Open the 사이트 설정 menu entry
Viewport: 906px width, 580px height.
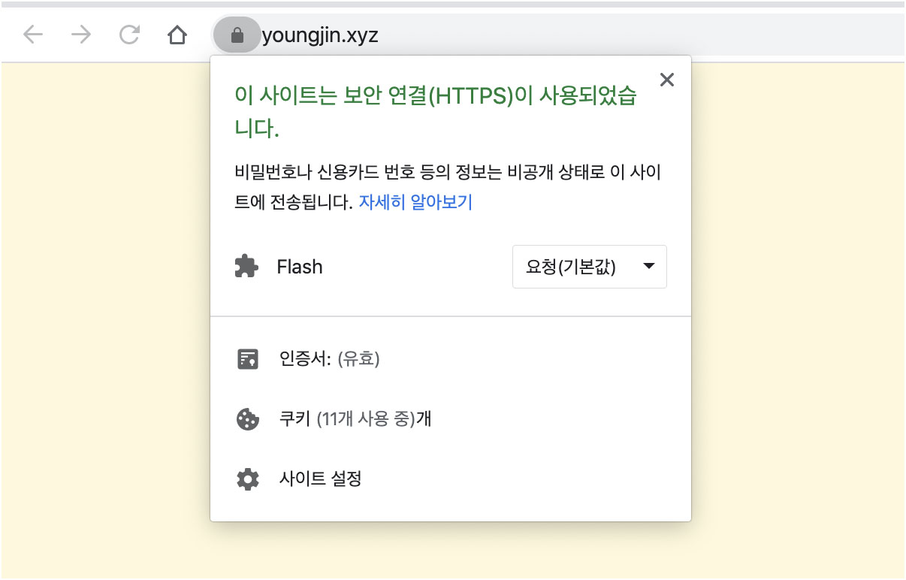pos(451,479)
